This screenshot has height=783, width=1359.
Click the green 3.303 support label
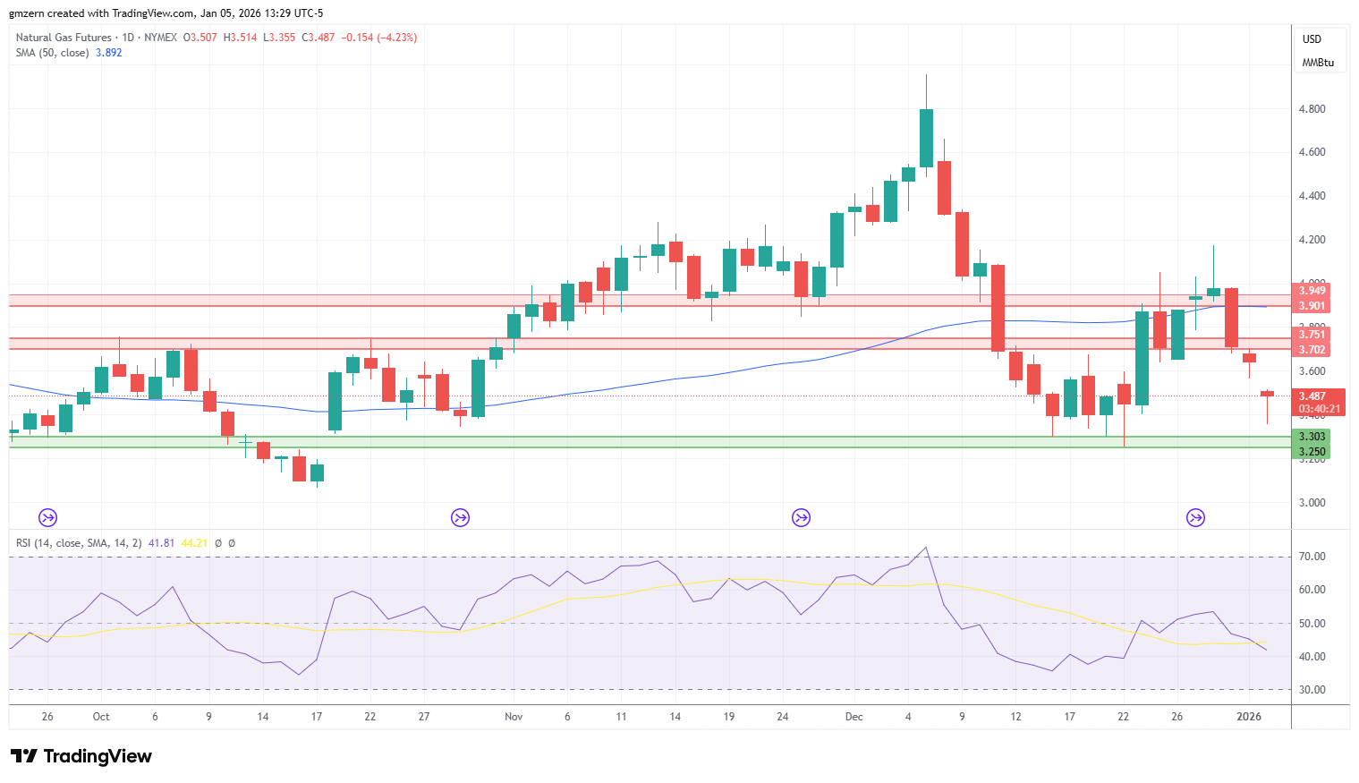(1312, 437)
